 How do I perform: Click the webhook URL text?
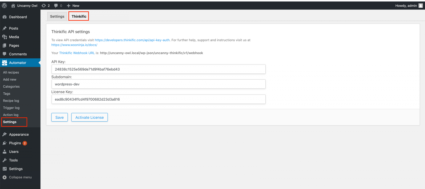click(x=151, y=53)
